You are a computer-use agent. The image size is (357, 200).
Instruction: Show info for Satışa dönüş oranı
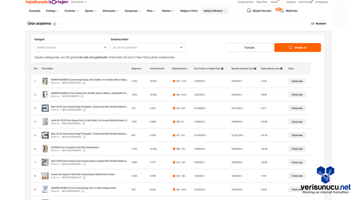click(281, 68)
